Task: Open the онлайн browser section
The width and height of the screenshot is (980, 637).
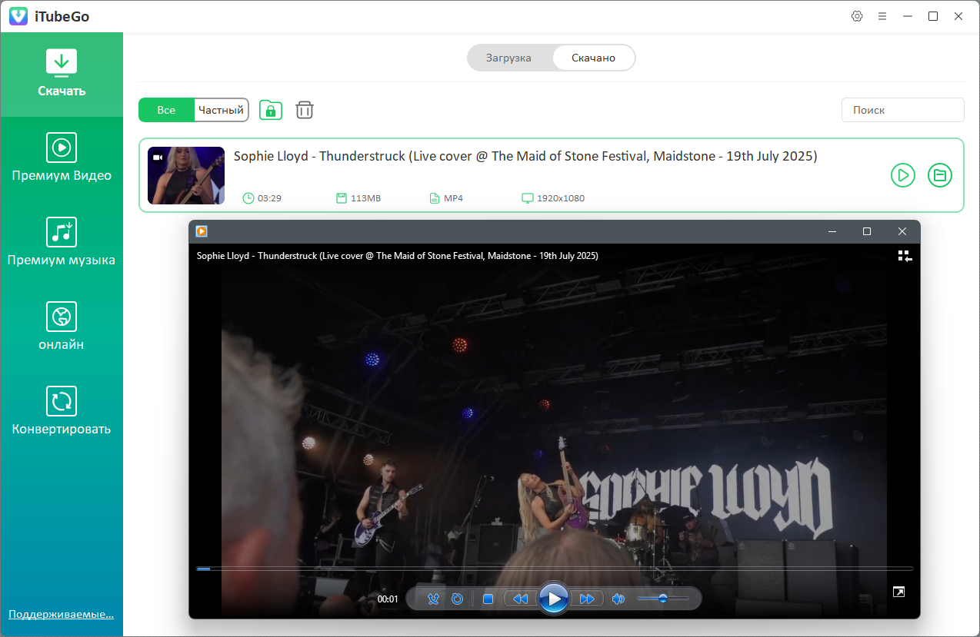Action: 62,327
